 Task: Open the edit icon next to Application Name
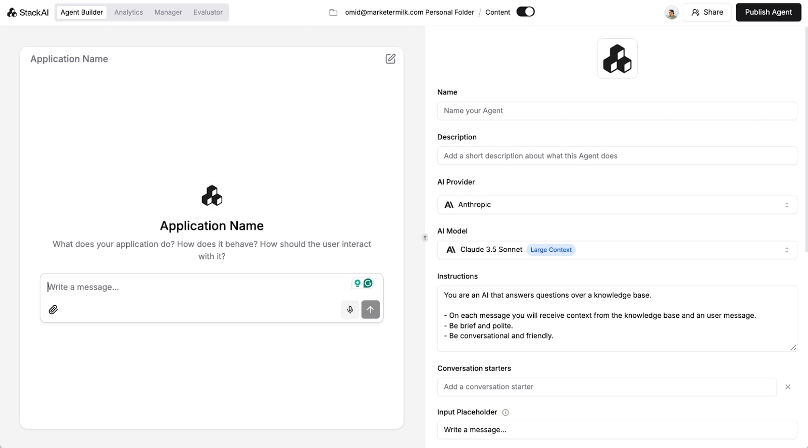point(390,59)
